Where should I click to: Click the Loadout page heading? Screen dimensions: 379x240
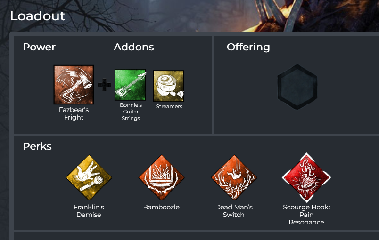coord(37,16)
